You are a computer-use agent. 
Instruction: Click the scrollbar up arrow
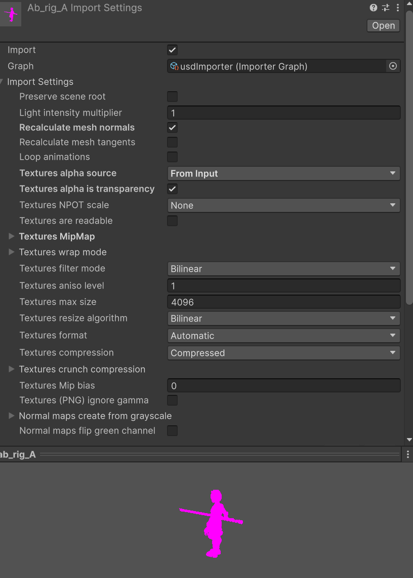click(x=409, y=4)
